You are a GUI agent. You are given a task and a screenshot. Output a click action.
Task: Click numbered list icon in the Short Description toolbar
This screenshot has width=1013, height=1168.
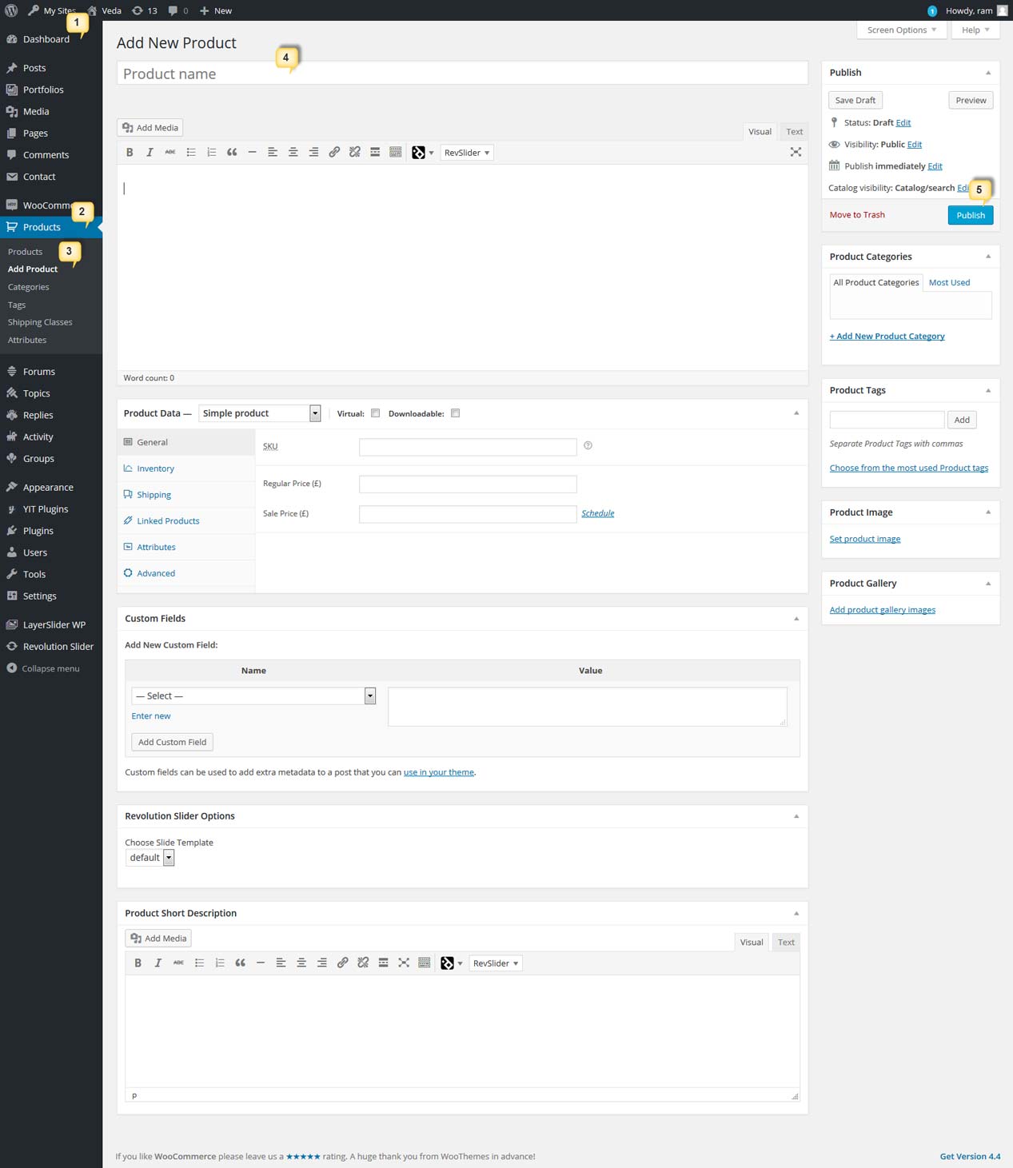[220, 963]
